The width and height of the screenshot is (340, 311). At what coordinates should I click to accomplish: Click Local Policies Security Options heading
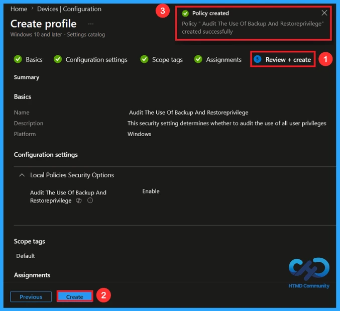click(x=72, y=175)
